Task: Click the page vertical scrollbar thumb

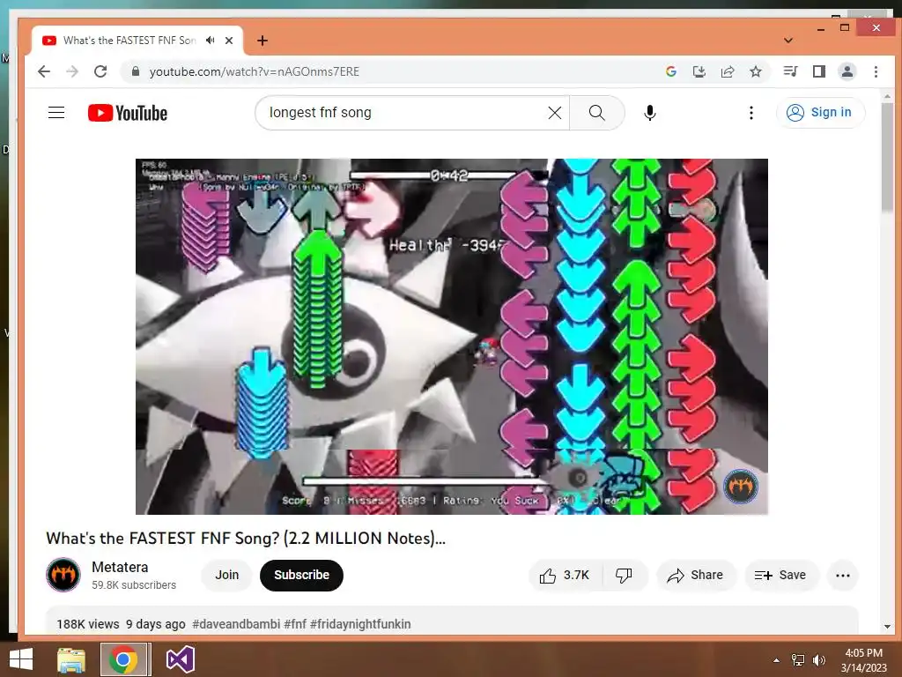Action: coord(887,157)
